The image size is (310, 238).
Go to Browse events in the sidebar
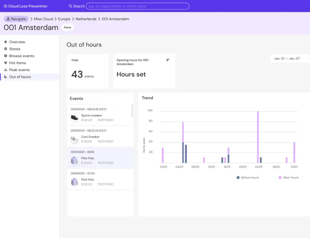[22, 56]
